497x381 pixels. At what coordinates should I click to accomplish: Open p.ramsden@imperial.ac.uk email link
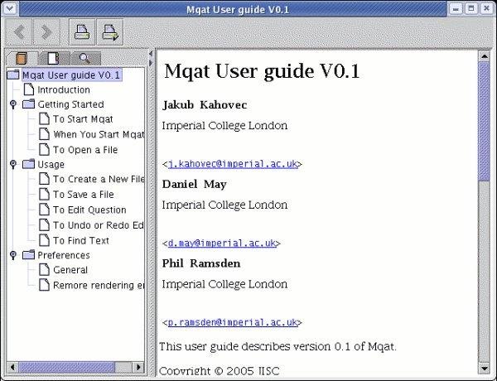pos(233,323)
